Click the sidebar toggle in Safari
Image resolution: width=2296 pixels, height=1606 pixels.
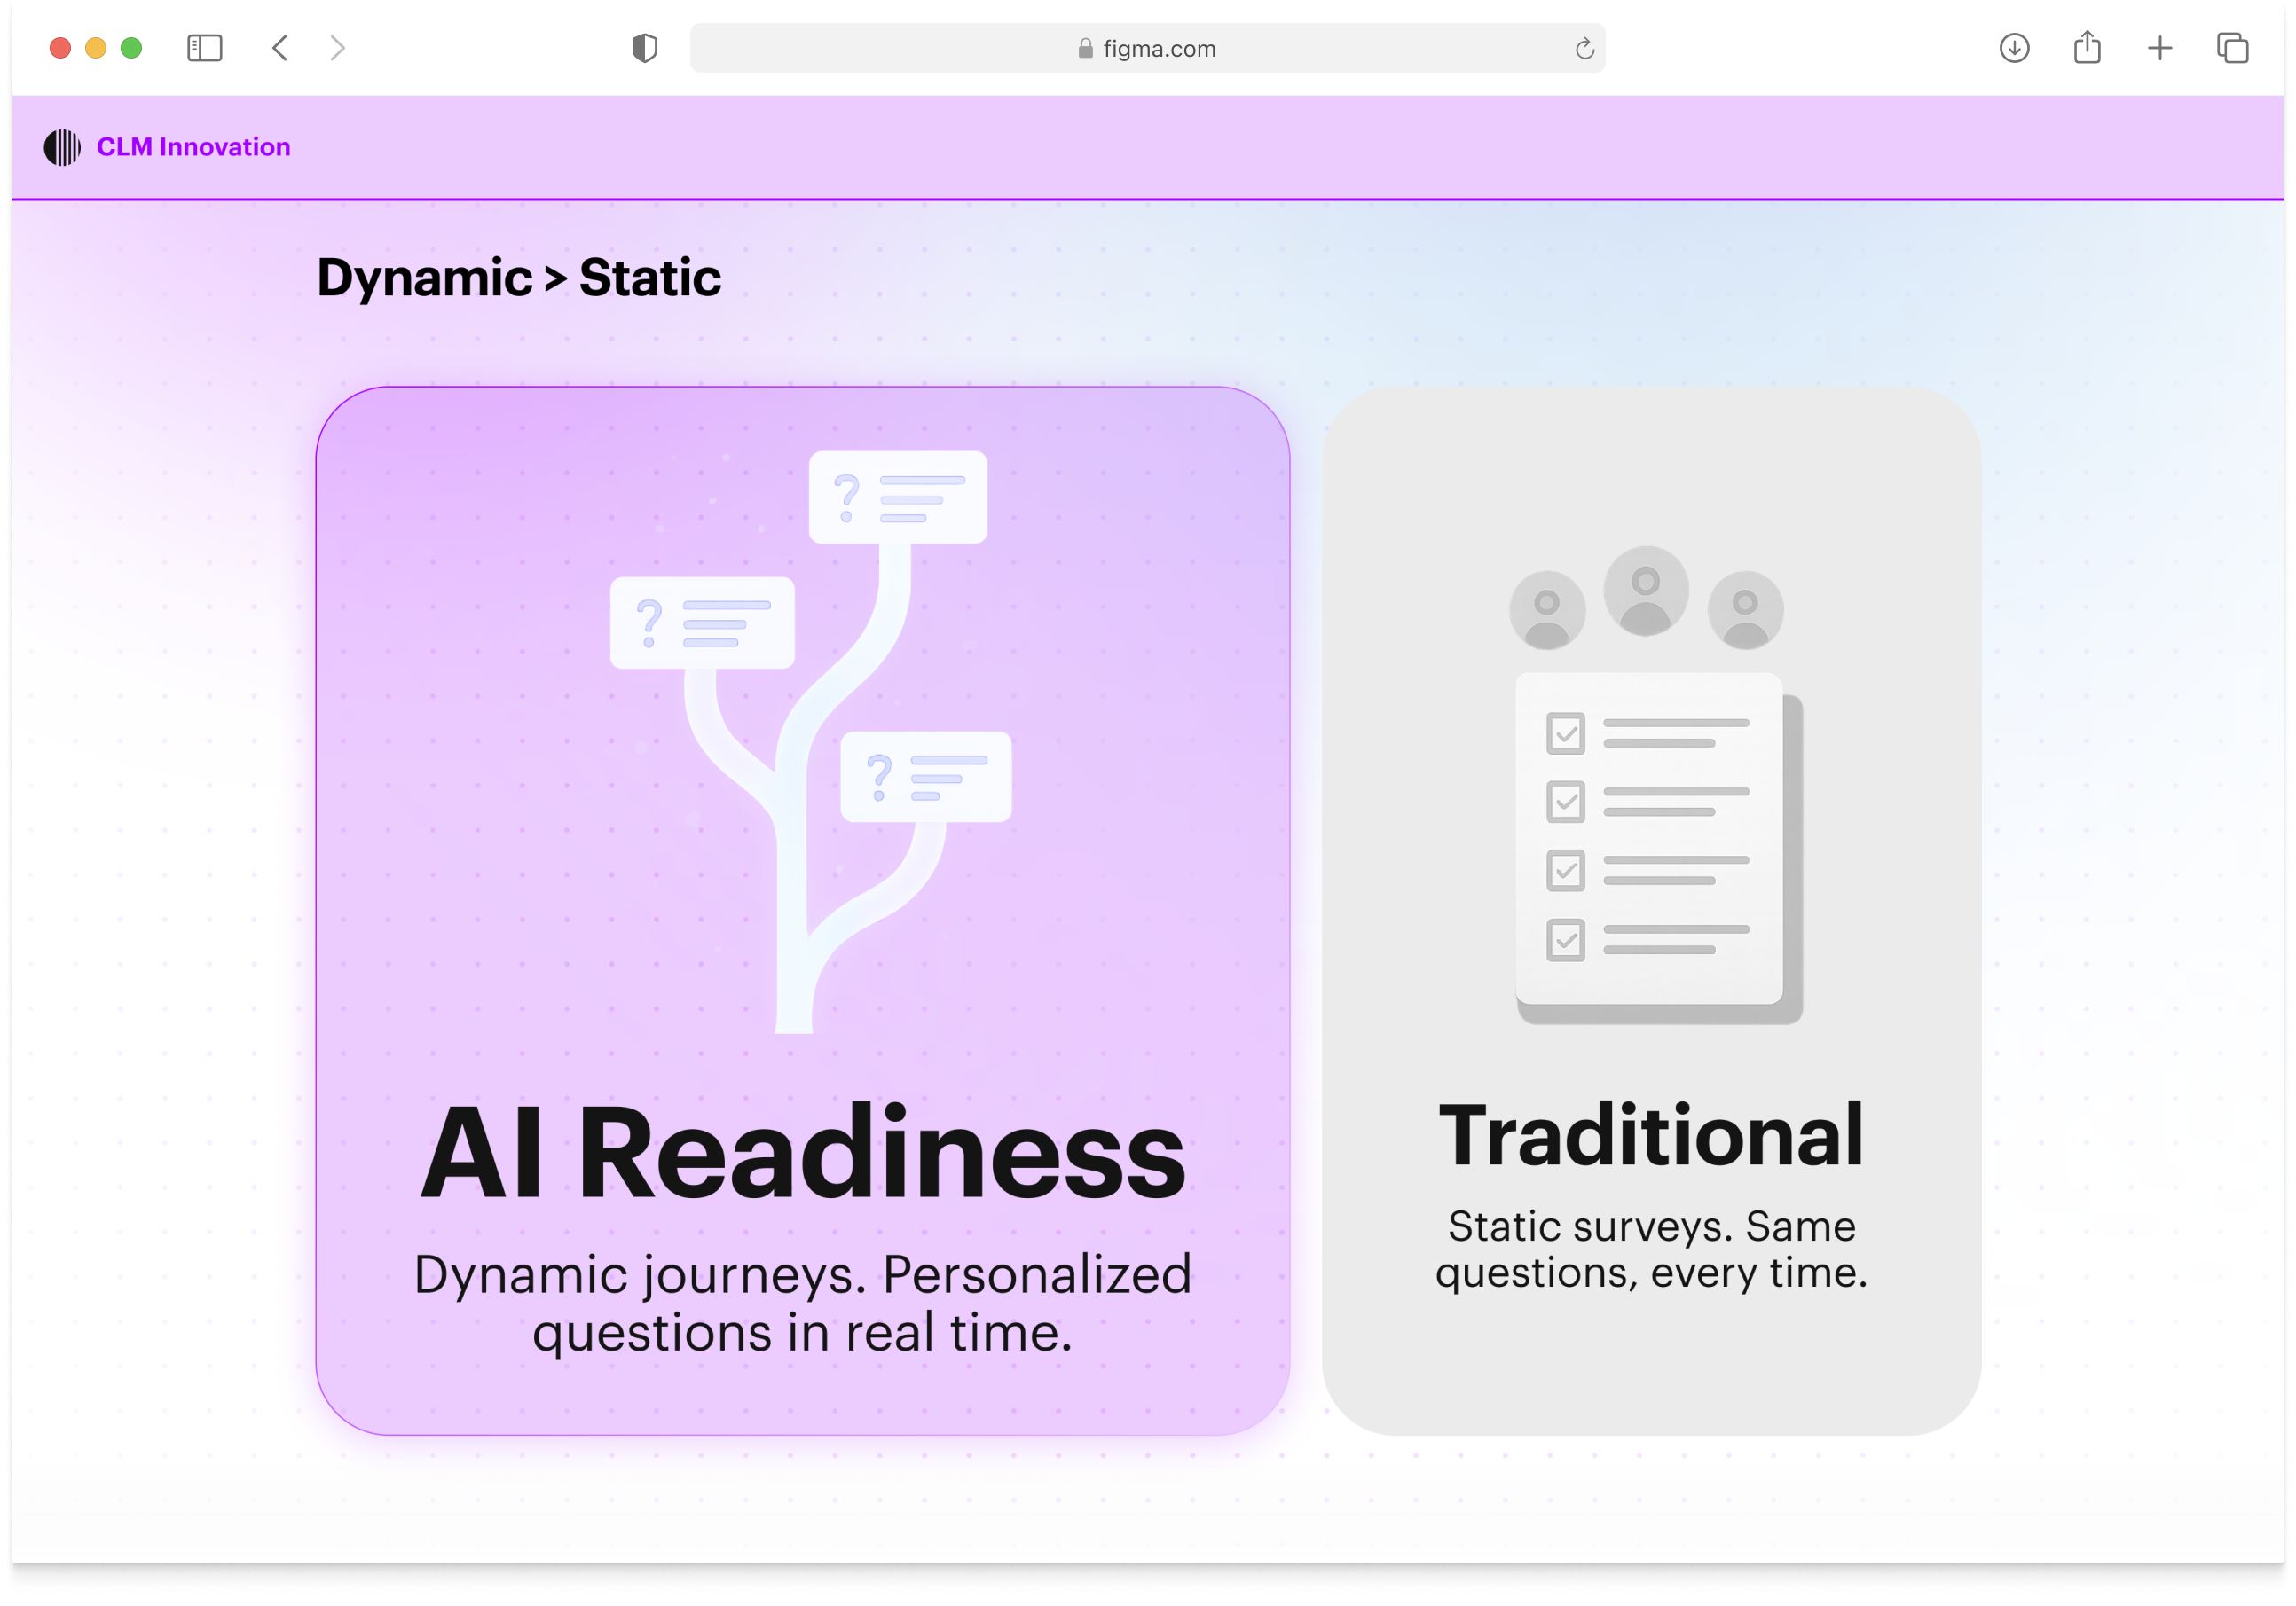tap(205, 47)
